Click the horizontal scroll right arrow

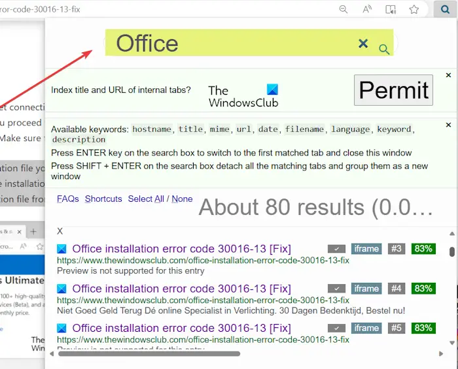coord(441,354)
